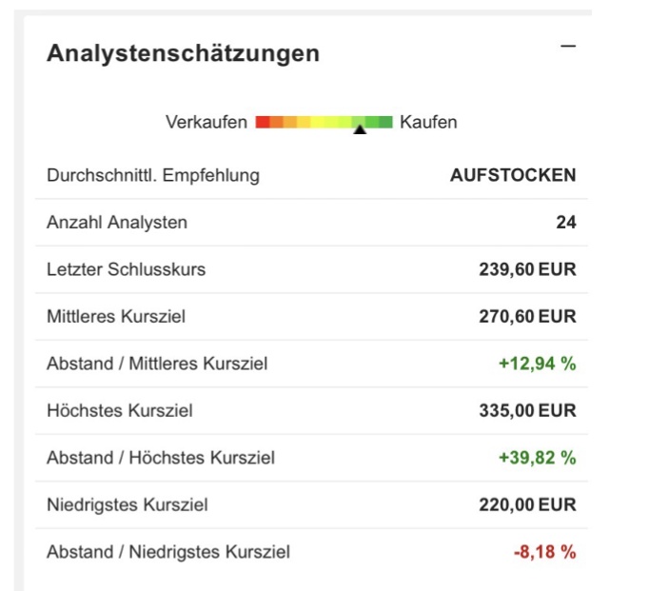This screenshot has width=668, height=591.
Task: Select the Durchschnittl. Empfehlung row label
Action: [152, 175]
